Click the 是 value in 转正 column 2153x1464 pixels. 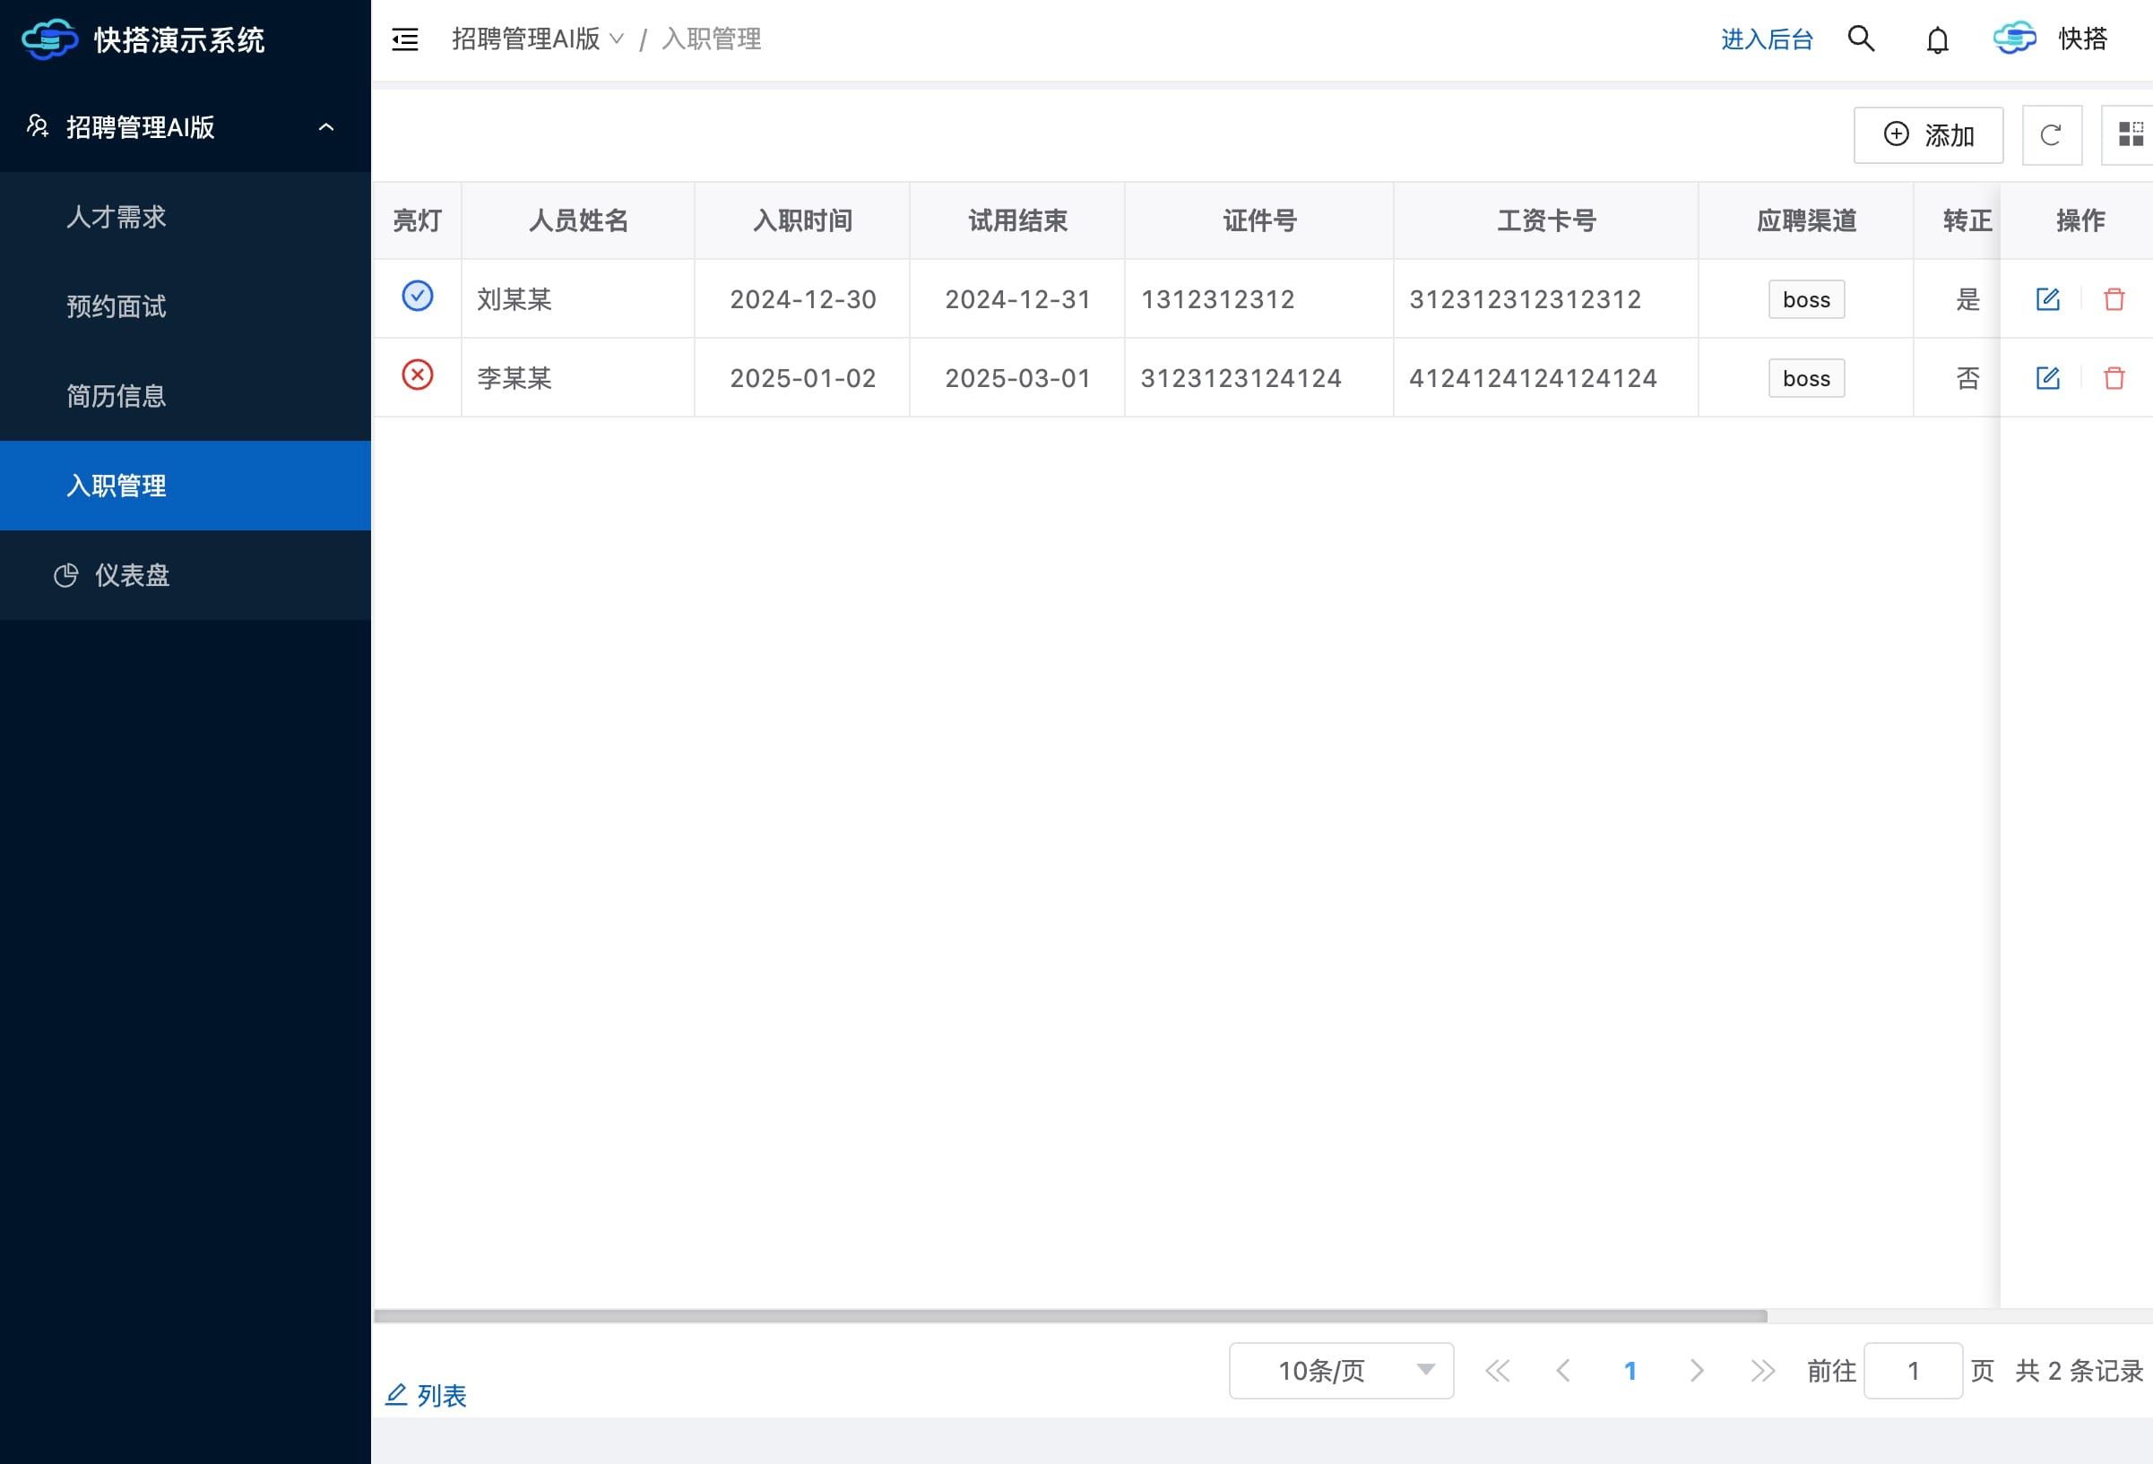point(1967,299)
